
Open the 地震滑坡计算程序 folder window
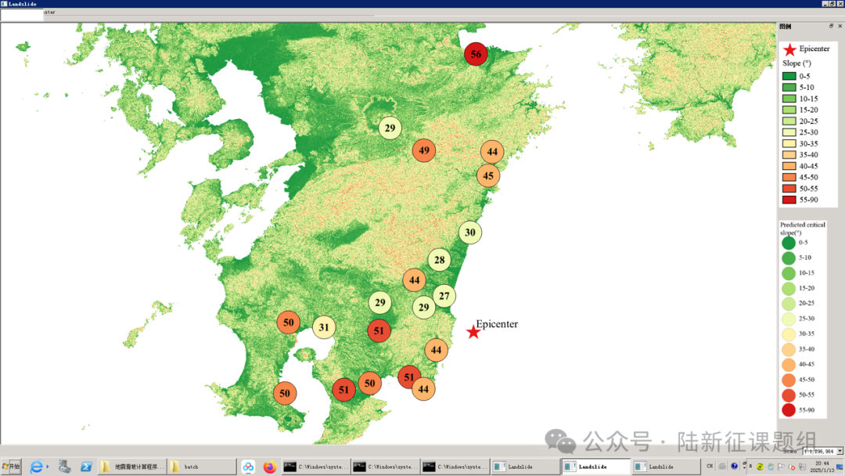coord(131,467)
